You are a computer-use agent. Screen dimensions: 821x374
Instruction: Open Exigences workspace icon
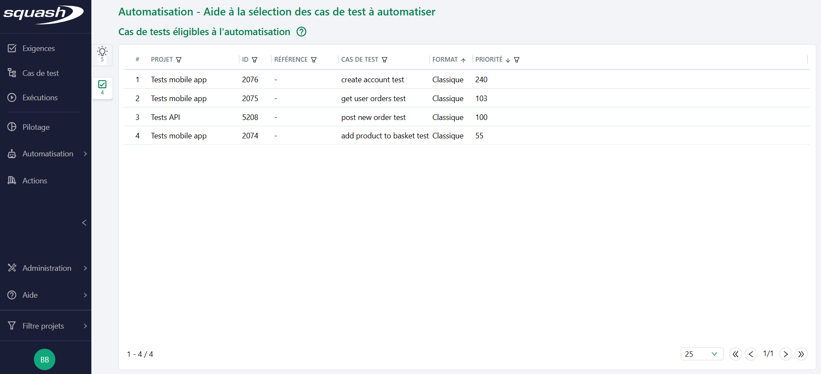(x=12, y=48)
